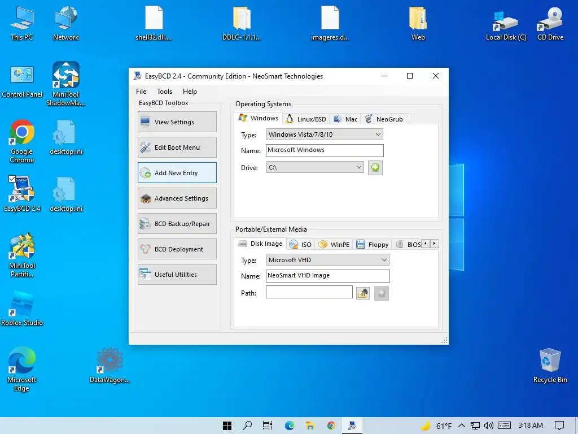Open File Explorer from the taskbar

(x=310, y=426)
